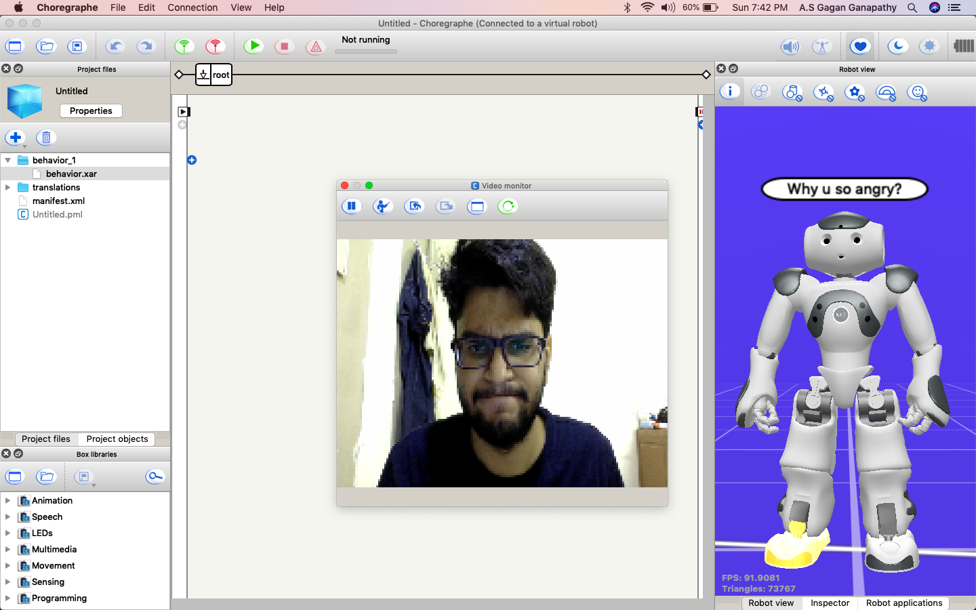This screenshot has height=610, width=976.
Task: Expand the Speech box library
Action: tap(8, 516)
